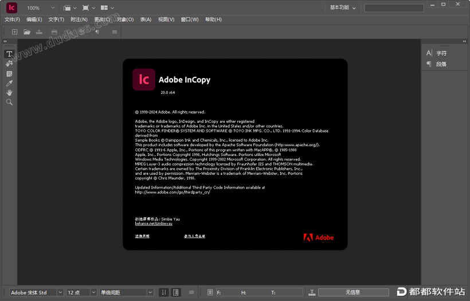
Task: Open the top toolbar's hamburger menu
Action: tap(115, 32)
